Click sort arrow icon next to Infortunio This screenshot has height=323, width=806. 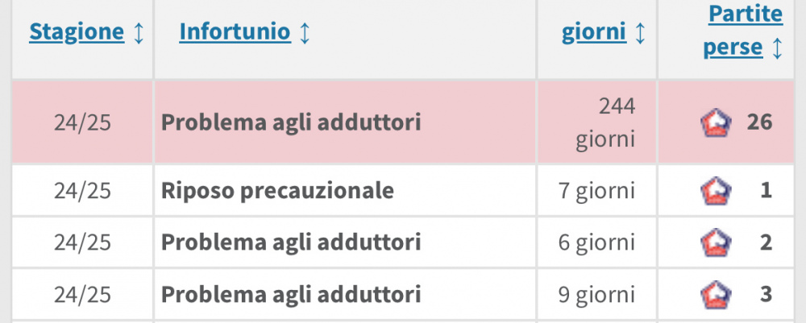(305, 32)
